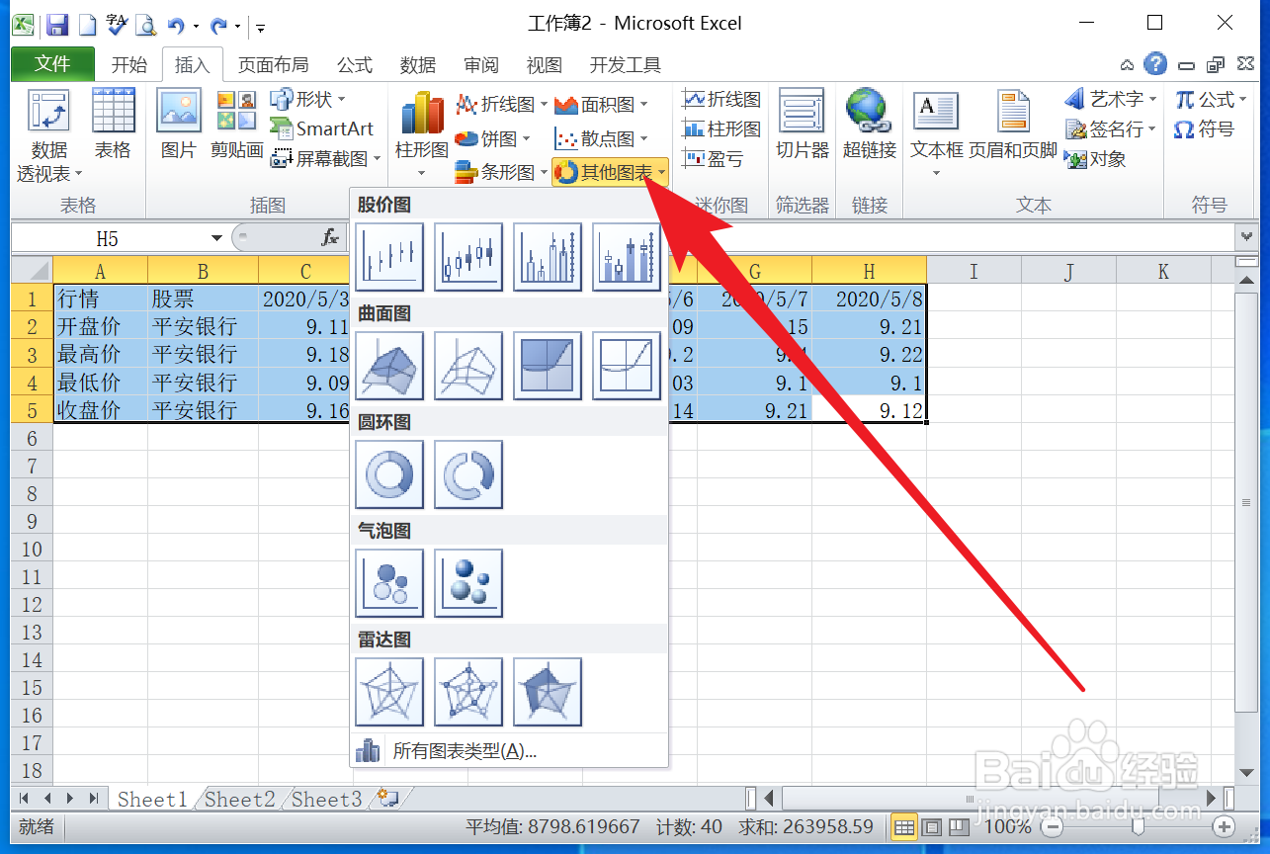Switch to Home (开始) tab
The width and height of the screenshot is (1270, 854).
tap(128, 65)
